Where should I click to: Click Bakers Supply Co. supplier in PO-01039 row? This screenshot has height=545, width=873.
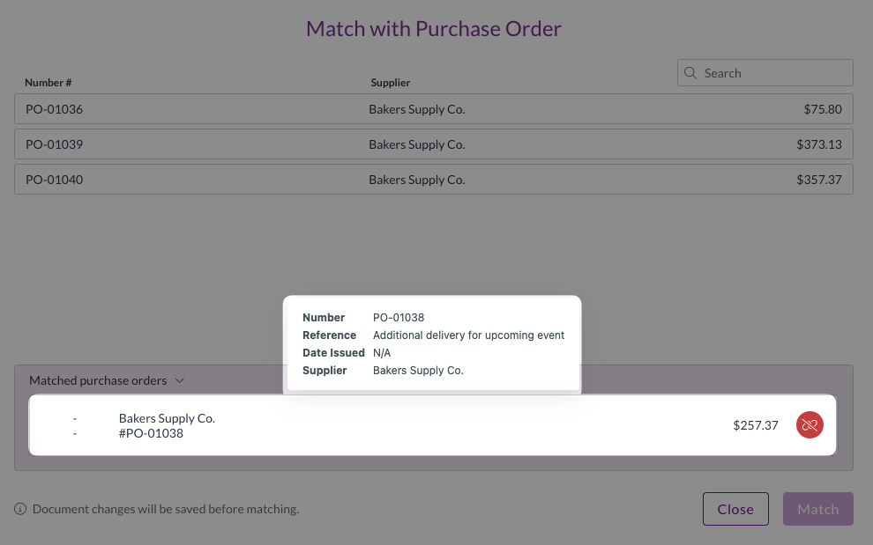(x=416, y=144)
